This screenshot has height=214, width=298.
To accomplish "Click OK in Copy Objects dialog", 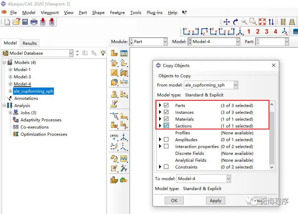I will [x=174, y=200].
